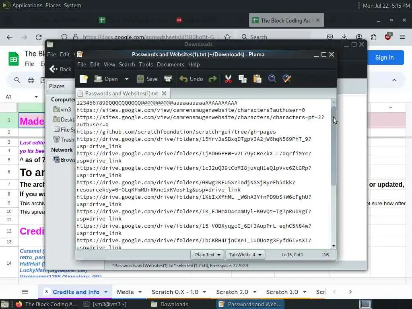Redo with the green arrow icon
Image resolution: width=412 pixels, height=309 pixels.
point(212,79)
